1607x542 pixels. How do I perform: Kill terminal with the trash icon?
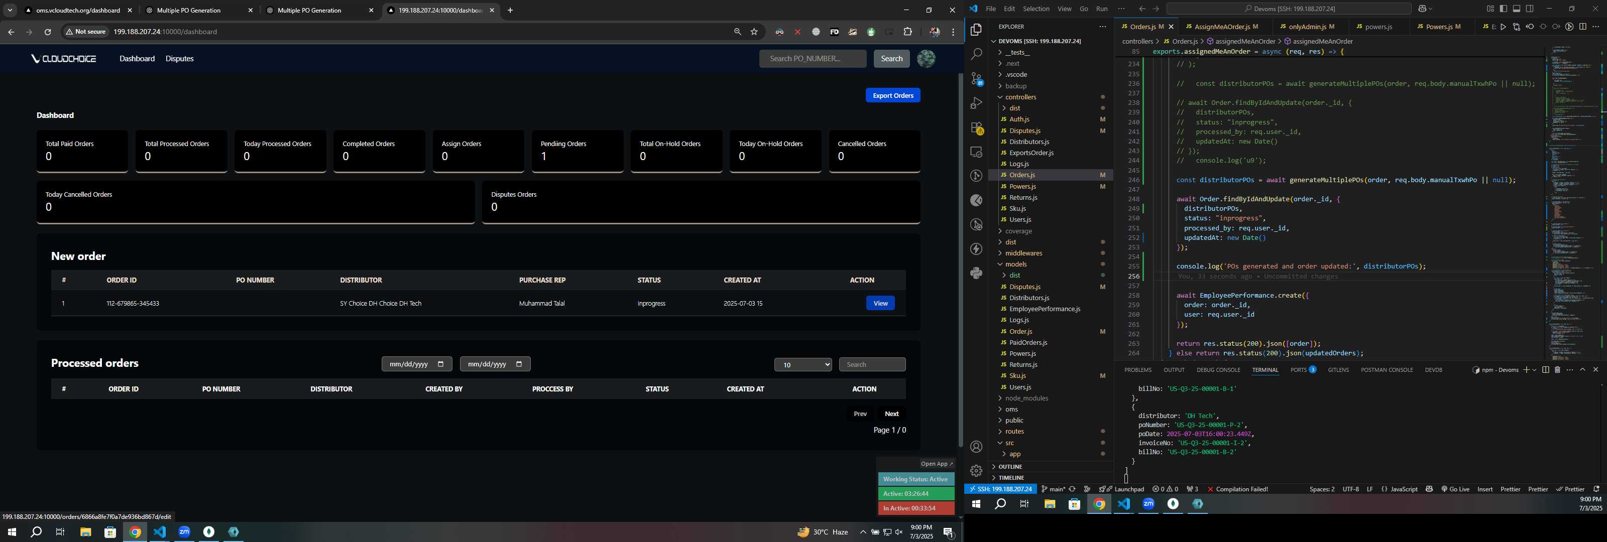[x=1557, y=370]
